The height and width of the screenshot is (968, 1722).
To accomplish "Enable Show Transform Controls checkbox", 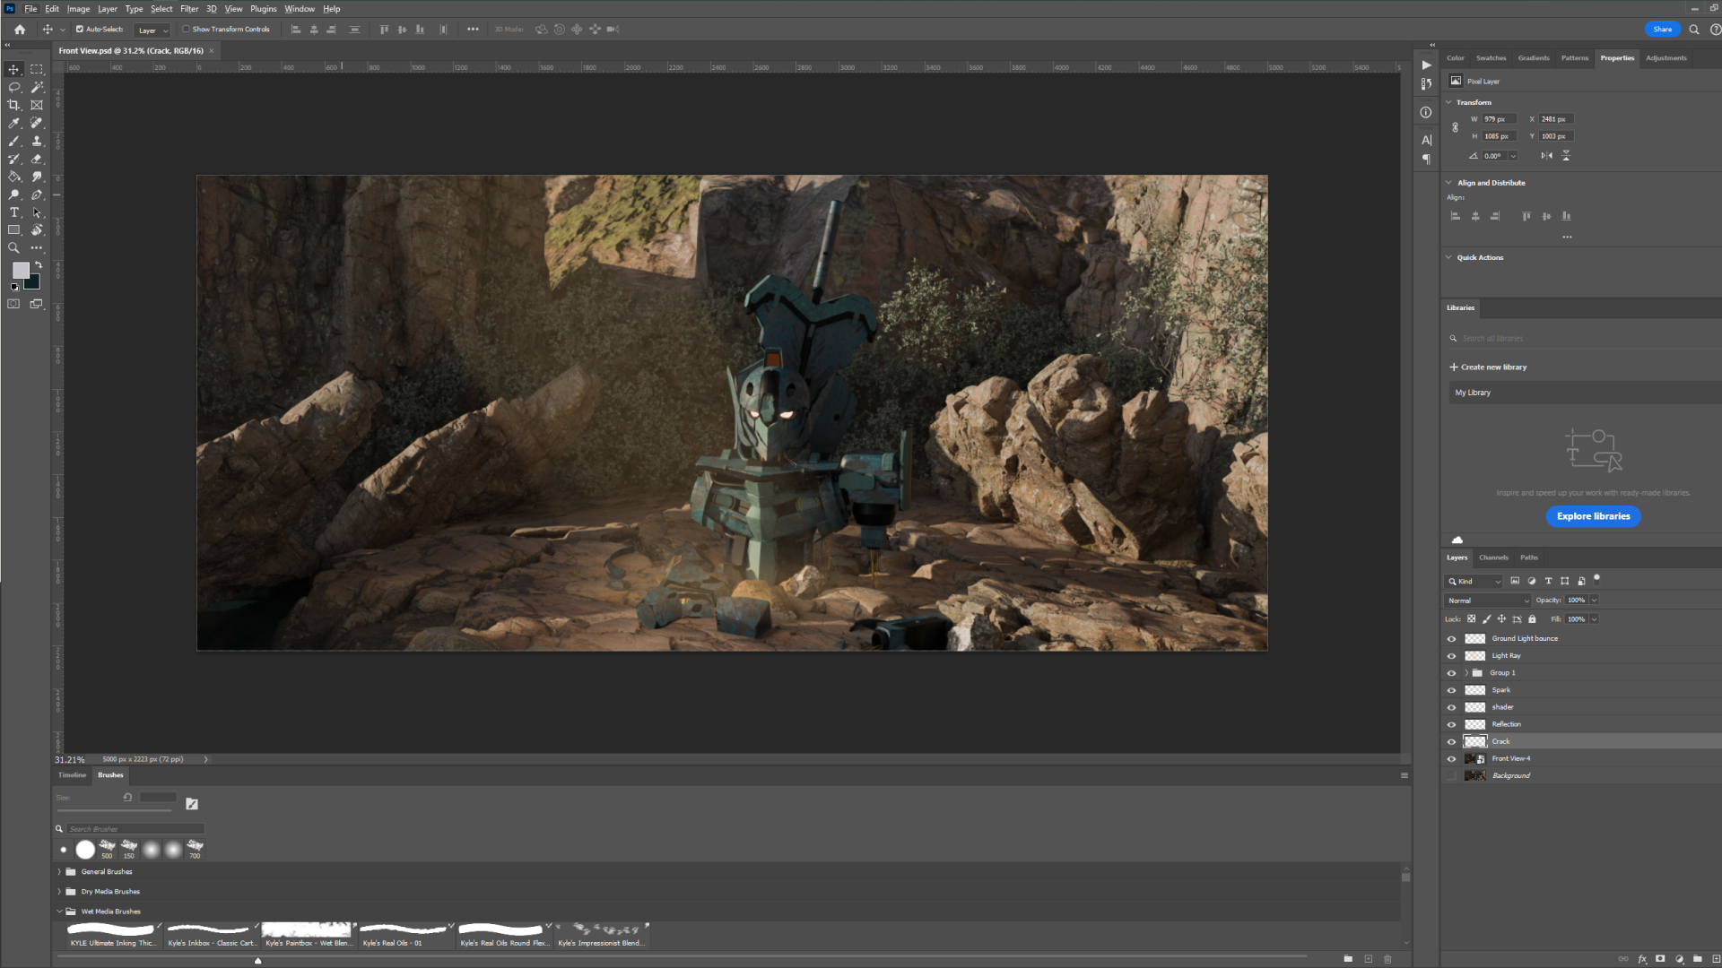I will tap(187, 30).
